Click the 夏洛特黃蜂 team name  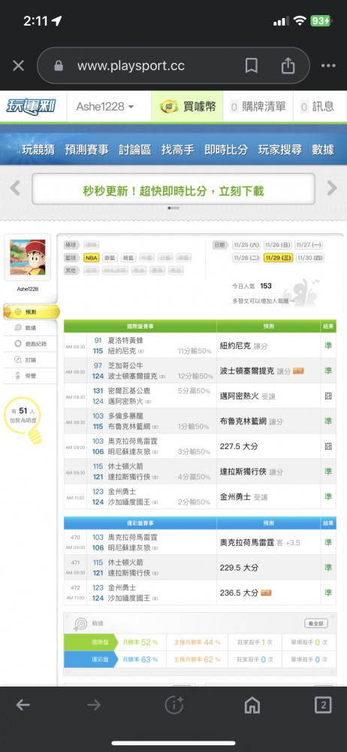click(x=125, y=341)
